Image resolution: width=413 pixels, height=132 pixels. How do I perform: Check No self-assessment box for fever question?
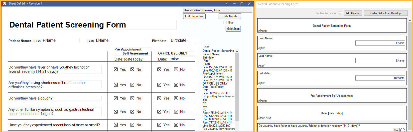click(x=132, y=69)
